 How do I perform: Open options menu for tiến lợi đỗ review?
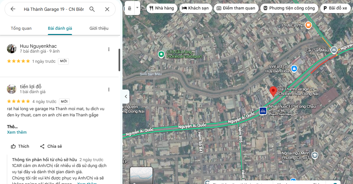coord(109,90)
